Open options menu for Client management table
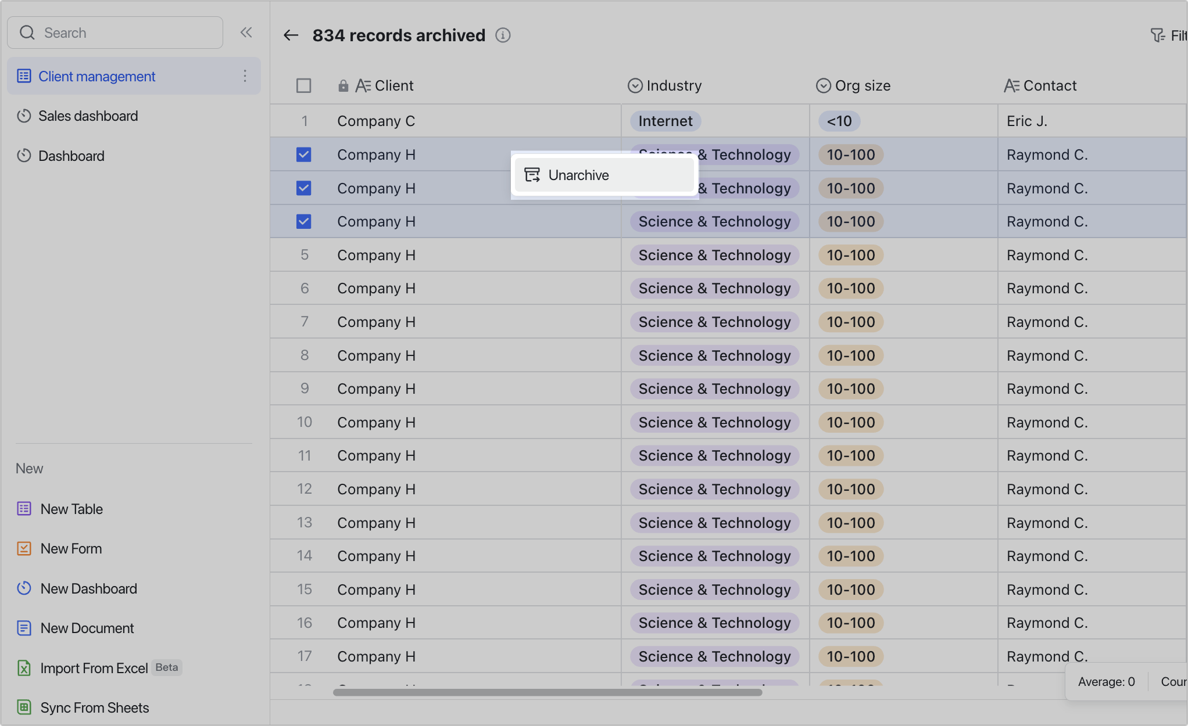The width and height of the screenshot is (1188, 726). (x=245, y=76)
